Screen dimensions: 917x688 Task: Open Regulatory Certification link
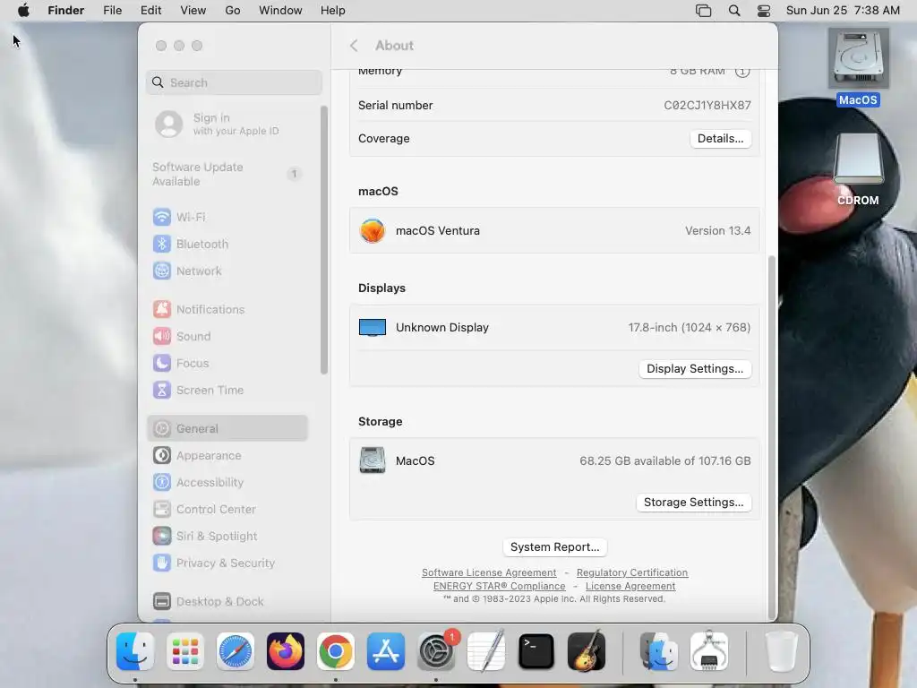point(632,572)
